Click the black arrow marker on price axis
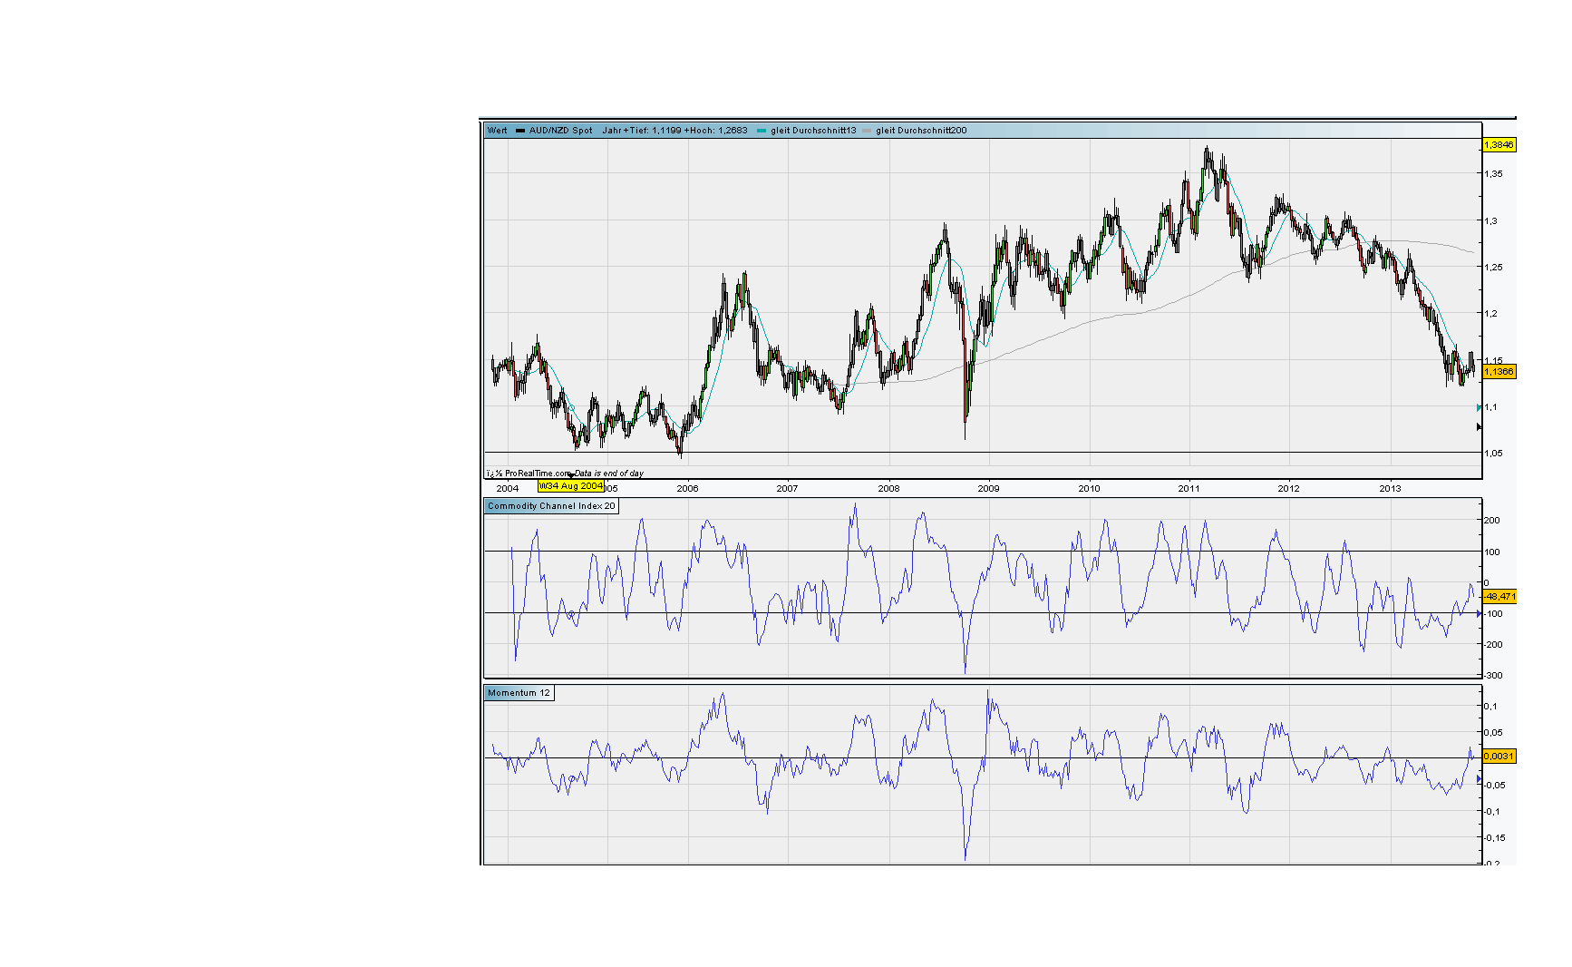Screen dimensions: 1572x967 point(1479,426)
